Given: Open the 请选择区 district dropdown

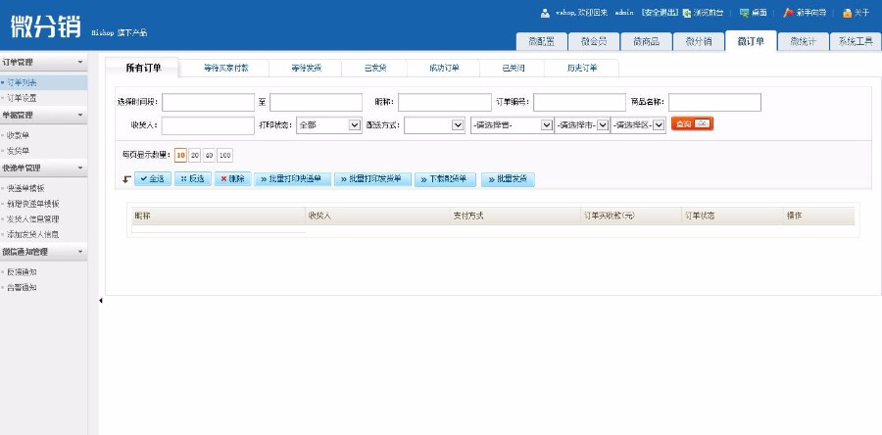Looking at the screenshot, I should coord(638,125).
